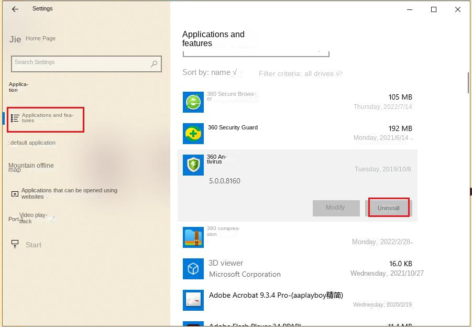Viewport: 472px width, 327px height.
Task: Select the 360 Antivirus shield icon
Action: 193,165
